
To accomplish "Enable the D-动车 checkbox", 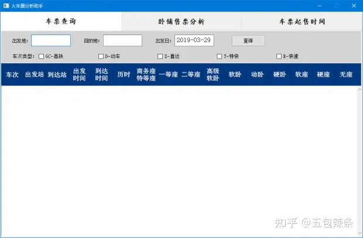I will click(101, 57).
